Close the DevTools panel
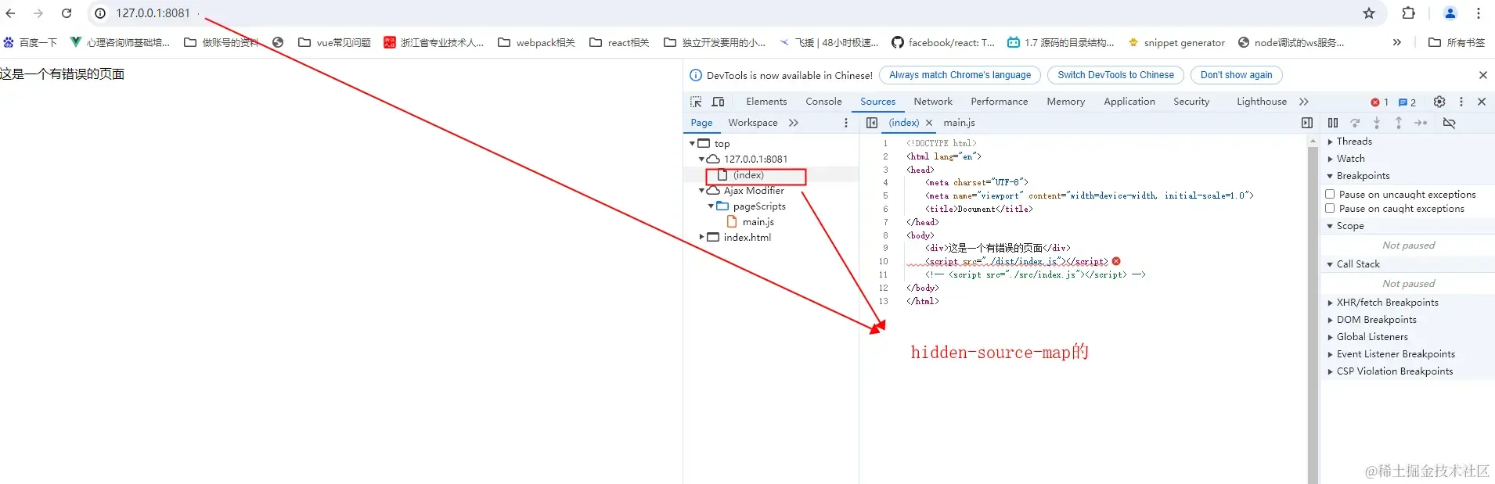The width and height of the screenshot is (1495, 484). [1482, 102]
